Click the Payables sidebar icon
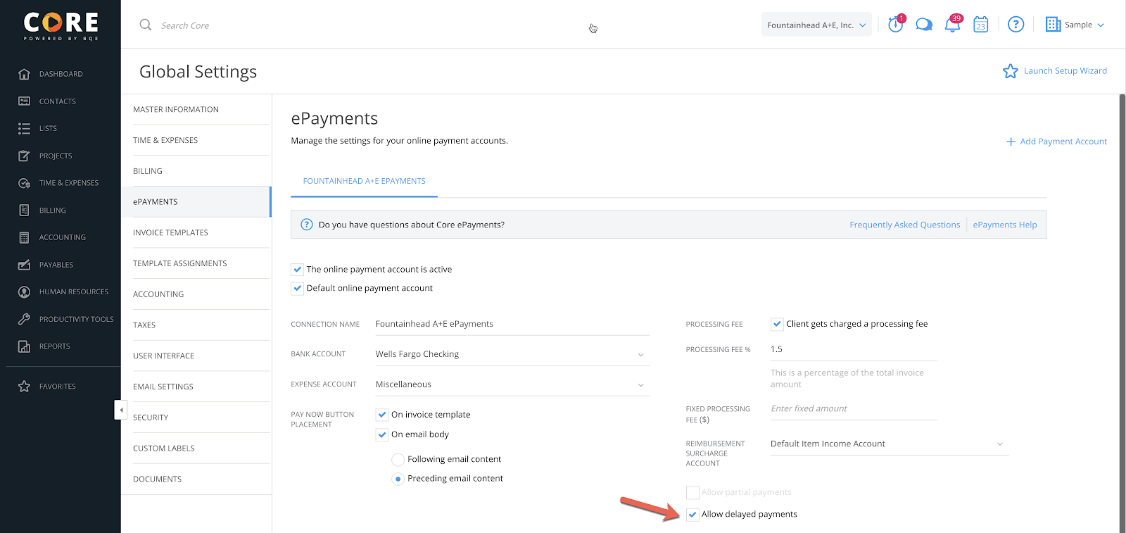 [25, 265]
